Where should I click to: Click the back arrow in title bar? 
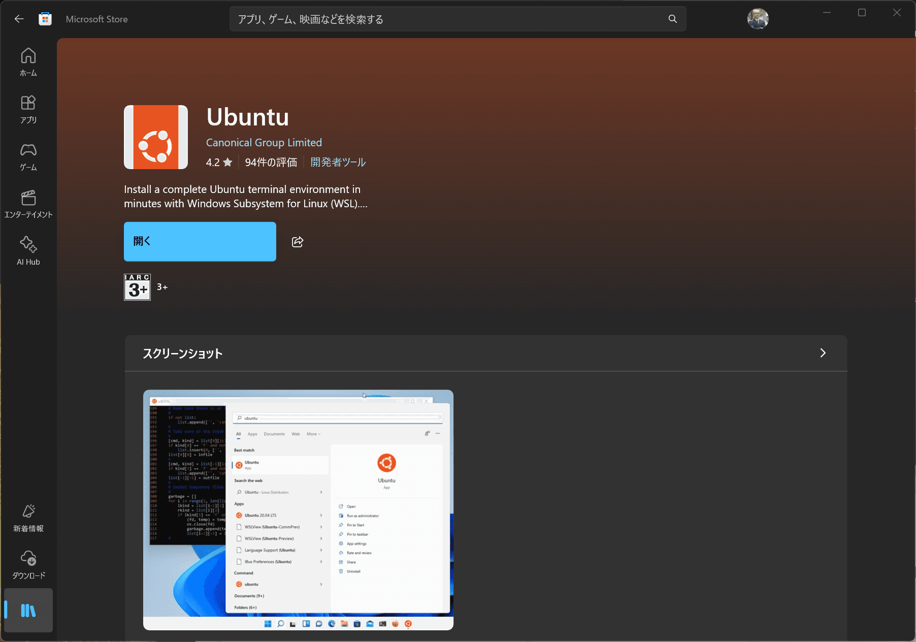[x=19, y=19]
